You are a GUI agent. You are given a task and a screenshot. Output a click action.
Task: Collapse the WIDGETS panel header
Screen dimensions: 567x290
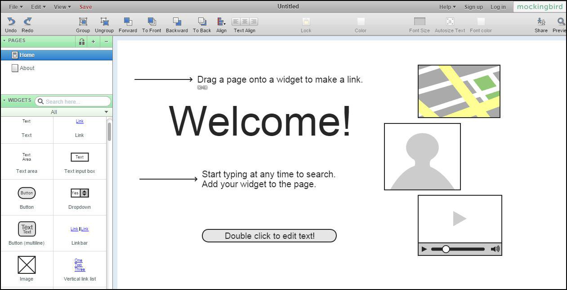click(x=5, y=100)
